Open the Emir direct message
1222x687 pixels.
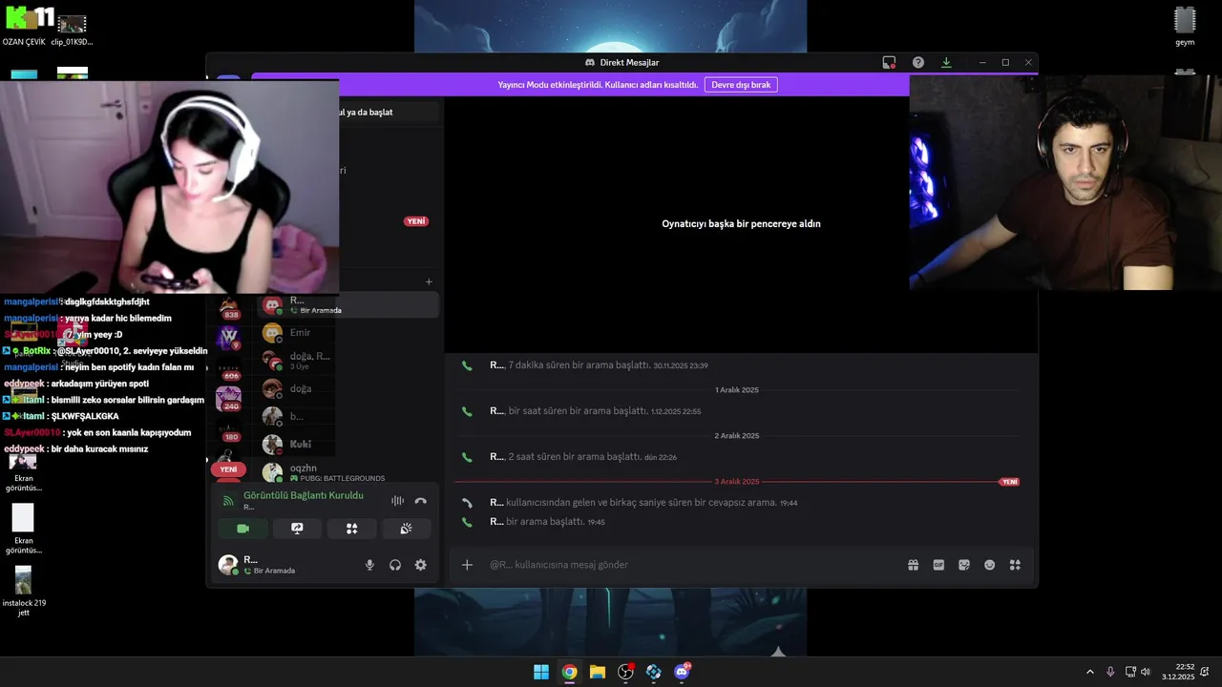(x=348, y=333)
